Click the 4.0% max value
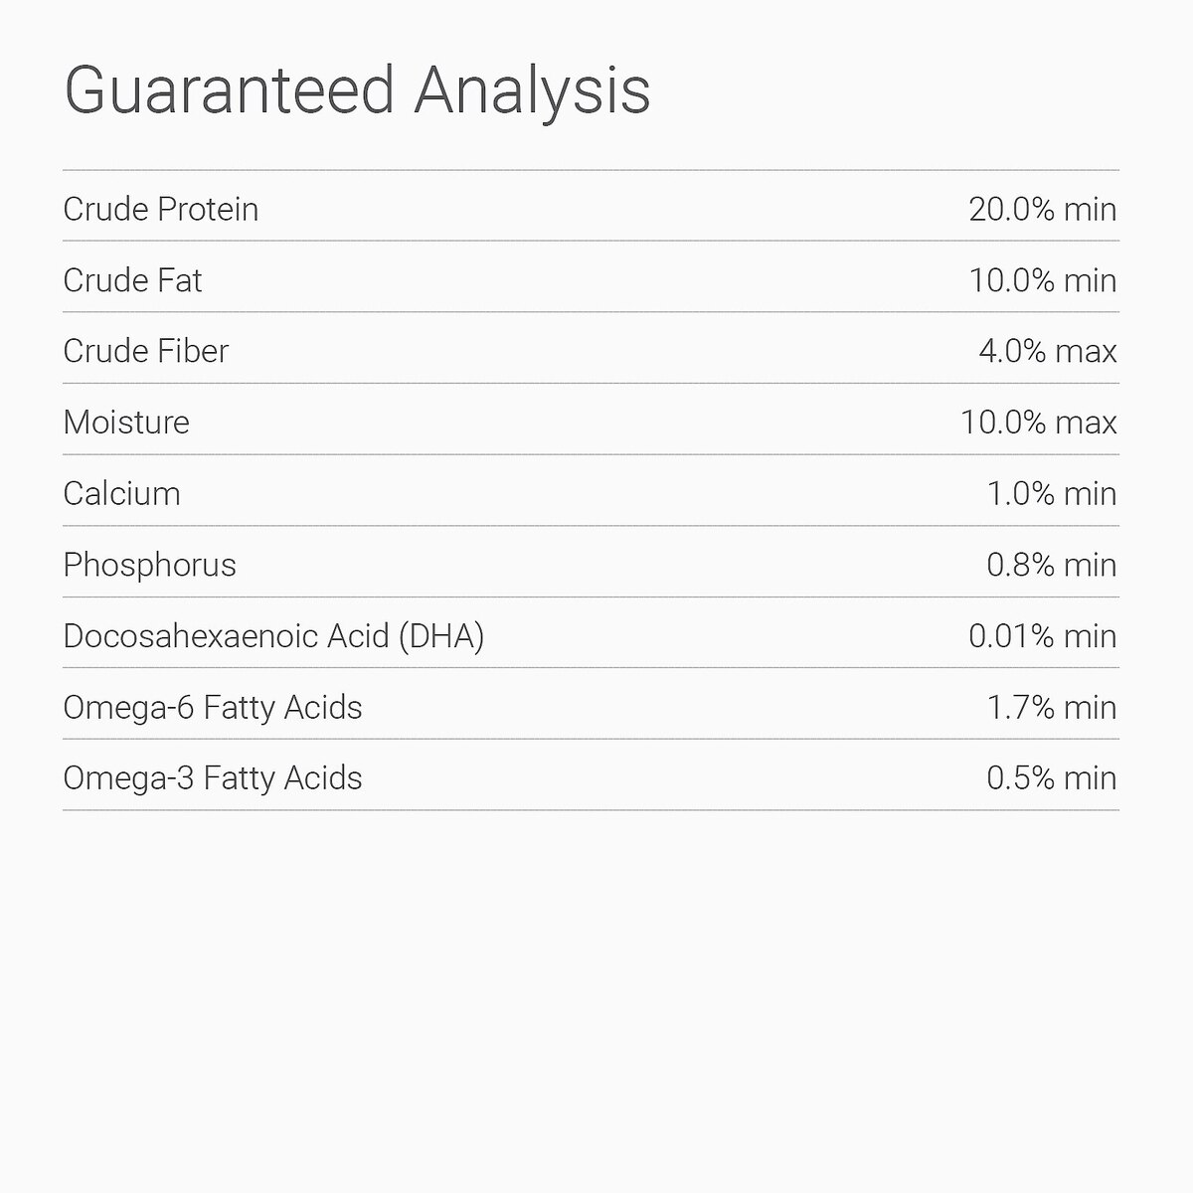Image resolution: width=1193 pixels, height=1193 pixels. [1048, 351]
